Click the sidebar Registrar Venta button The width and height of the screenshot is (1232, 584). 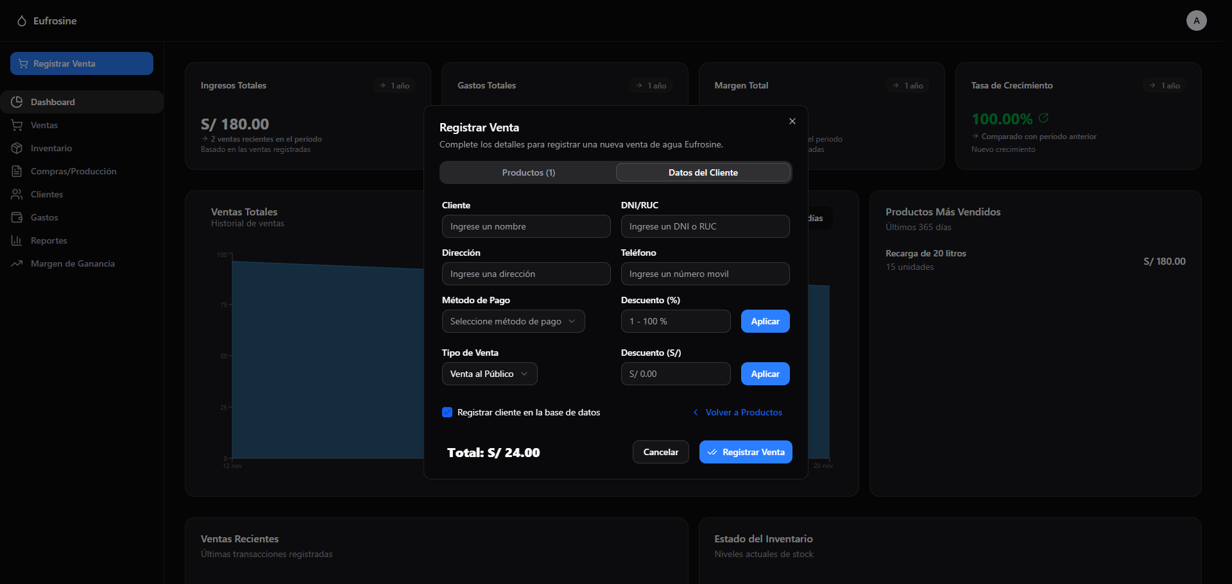(81, 63)
